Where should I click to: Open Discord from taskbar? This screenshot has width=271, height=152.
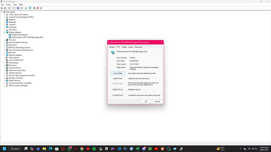(x=144, y=149)
